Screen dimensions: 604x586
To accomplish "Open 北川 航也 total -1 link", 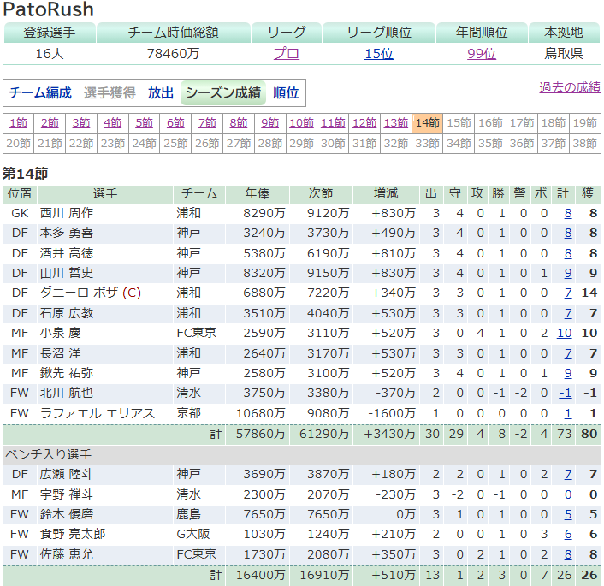I will [x=566, y=394].
